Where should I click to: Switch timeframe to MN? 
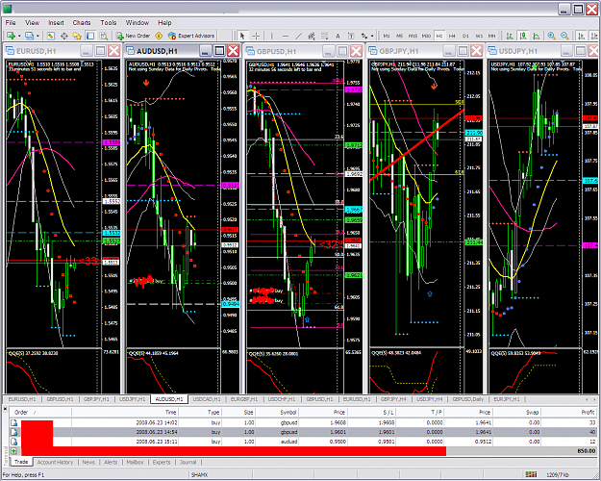[491, 36]
